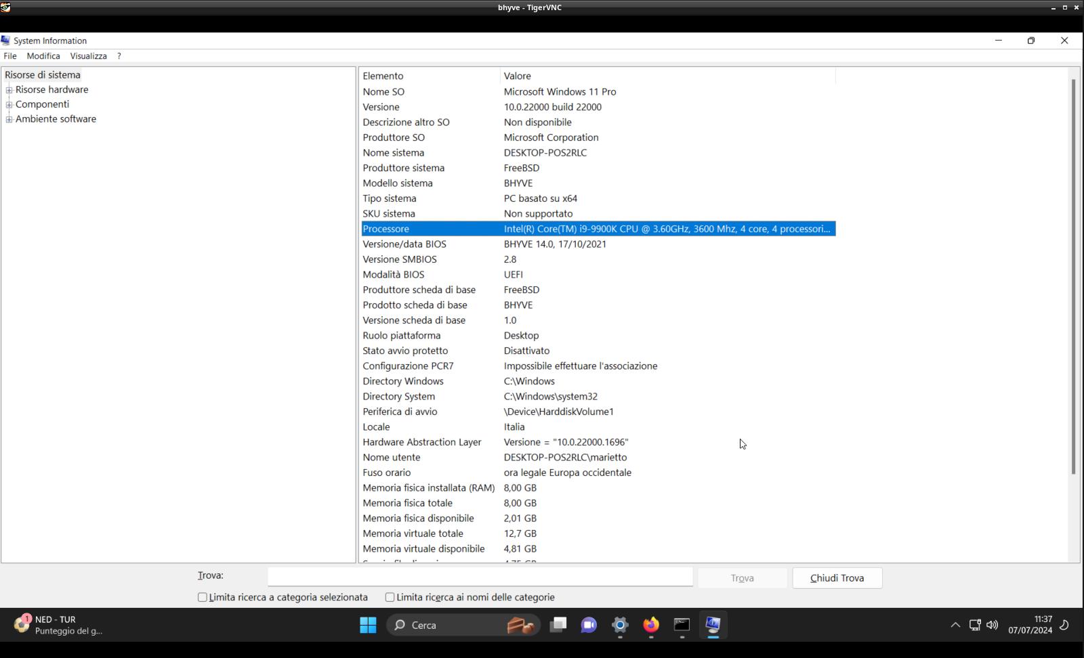Expand the Ambiente software node

[x=9, y=119]
